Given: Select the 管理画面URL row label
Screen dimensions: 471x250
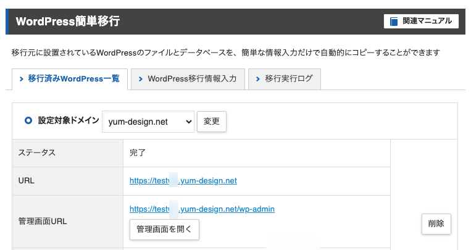Looking at the screenshot, I should (x=43, y=222).
